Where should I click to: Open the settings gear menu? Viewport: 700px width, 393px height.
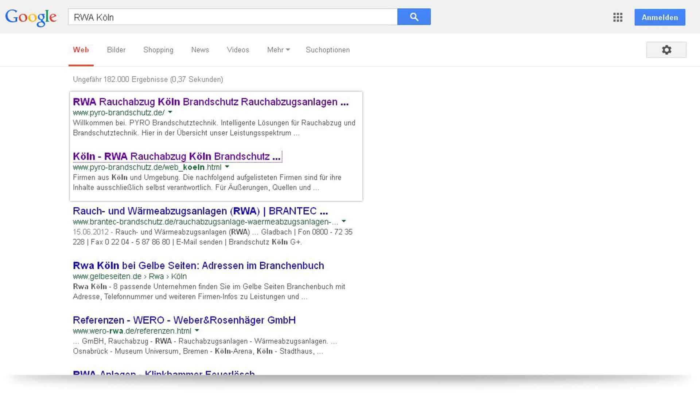click(666, 50)
